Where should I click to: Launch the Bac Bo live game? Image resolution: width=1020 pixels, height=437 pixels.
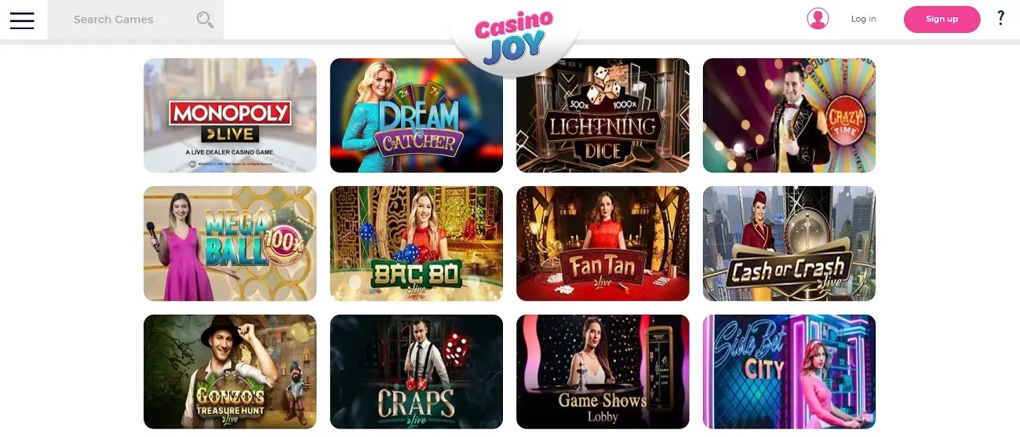tap(417, 243)
